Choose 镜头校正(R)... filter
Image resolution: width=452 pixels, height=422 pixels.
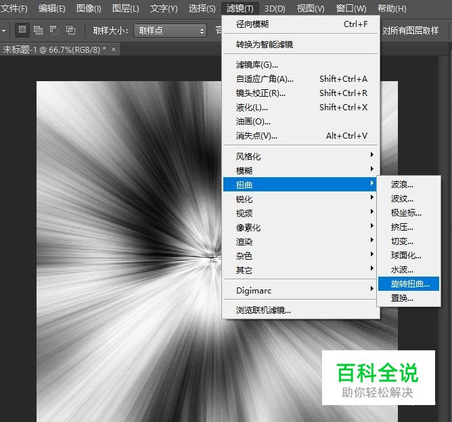300,93
